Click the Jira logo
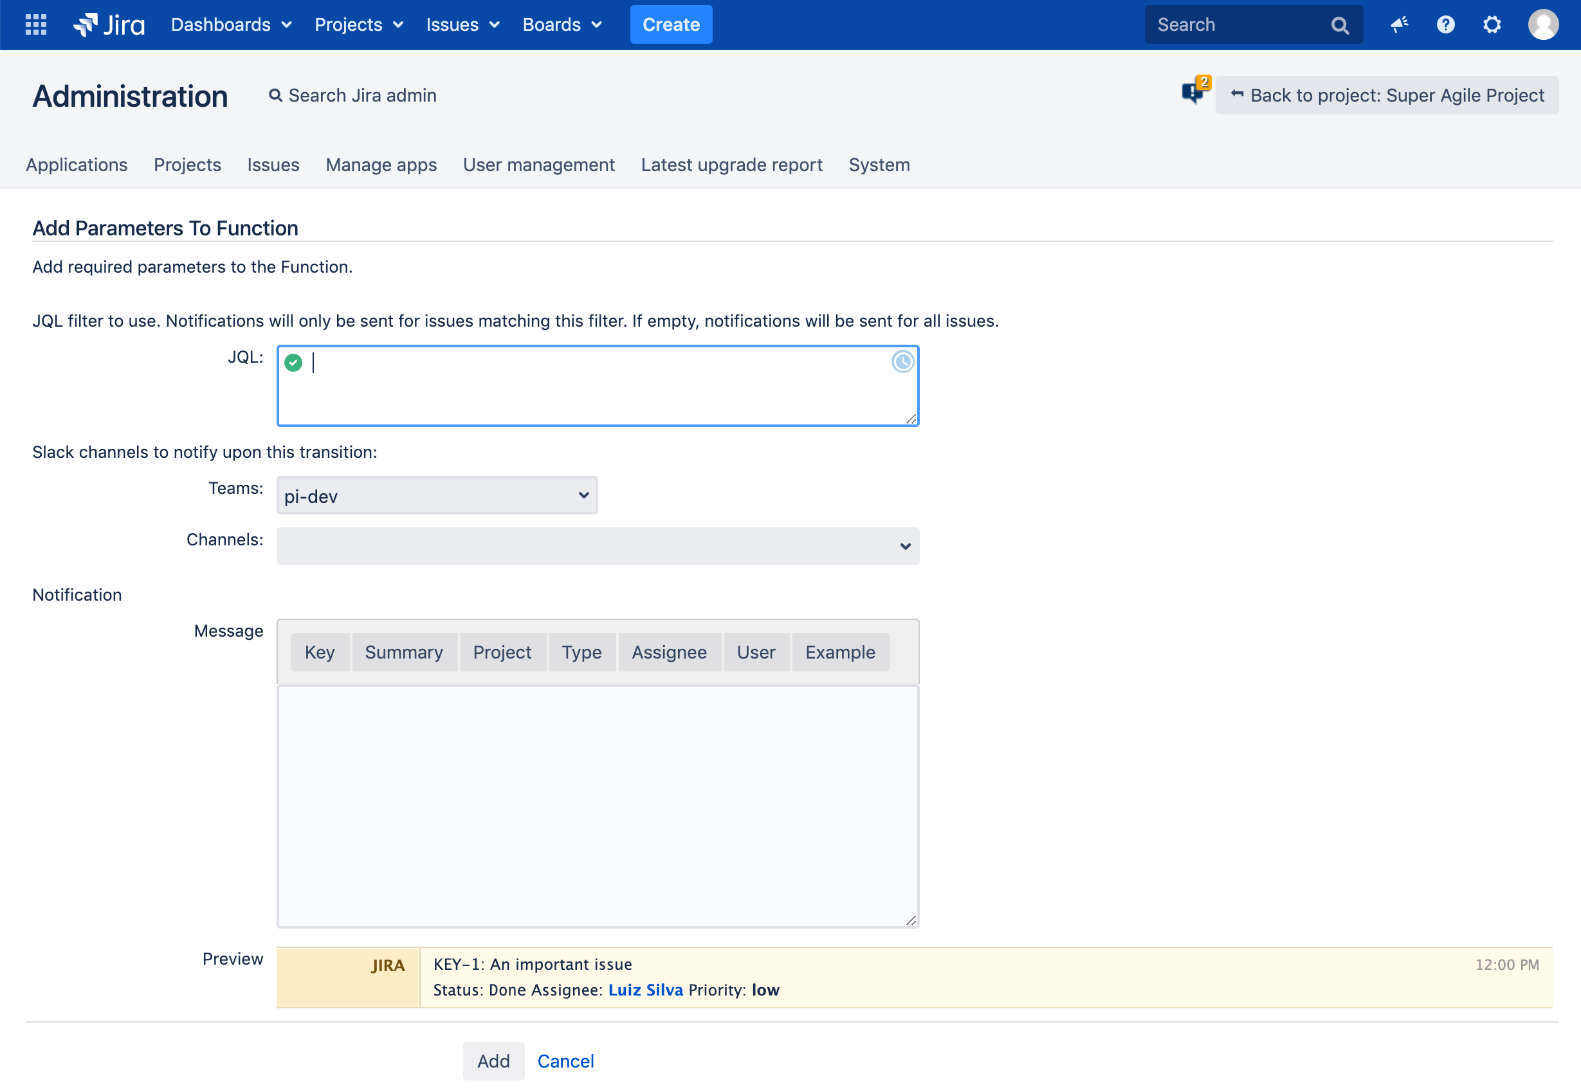The height and width of the screenshot is (1092, 1581). pyautogui.click(x=109, y=24)
